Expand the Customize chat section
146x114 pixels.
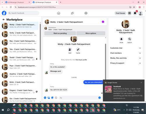[x=126, y=48]
